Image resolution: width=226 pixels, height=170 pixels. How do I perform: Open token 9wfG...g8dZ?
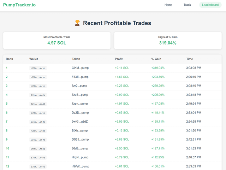click(x=80, y=122)
